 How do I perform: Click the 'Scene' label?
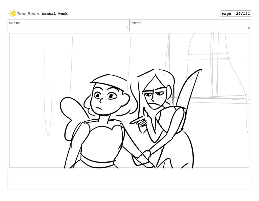pos(15,23)
